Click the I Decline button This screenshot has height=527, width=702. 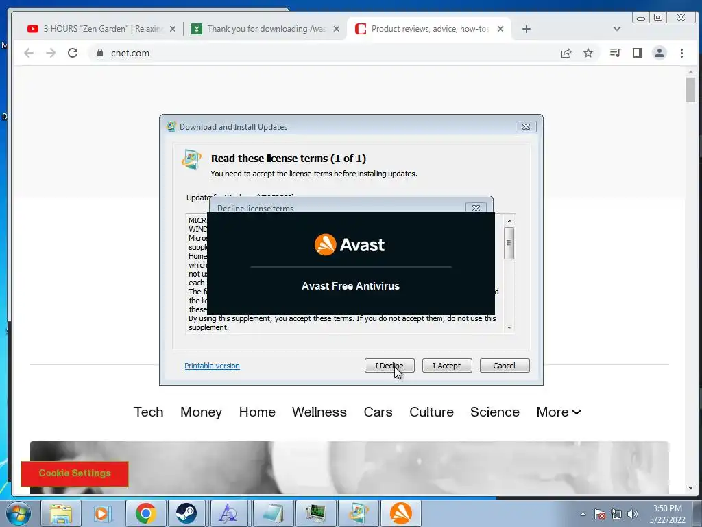[389, 366]
